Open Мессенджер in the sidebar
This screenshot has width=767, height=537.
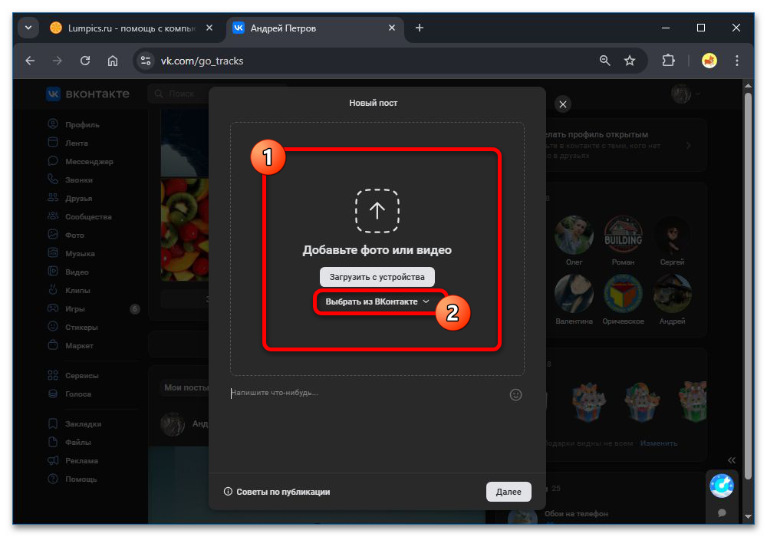(89, 161)
